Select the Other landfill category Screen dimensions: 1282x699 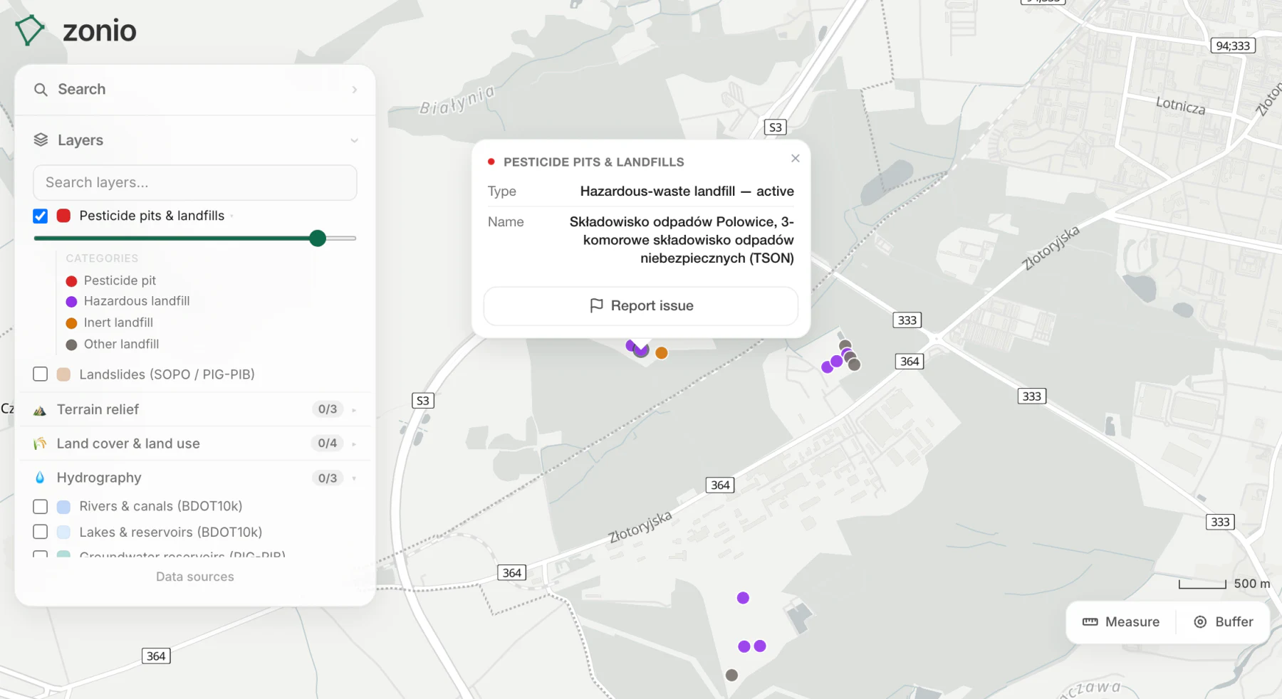point(113,344)
